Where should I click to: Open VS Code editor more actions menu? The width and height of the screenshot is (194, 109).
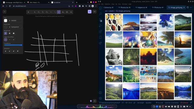pyautogui.click(x=191, y=7)
